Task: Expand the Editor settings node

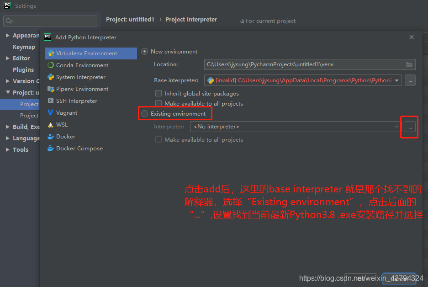Action: [x=8, y=58]
